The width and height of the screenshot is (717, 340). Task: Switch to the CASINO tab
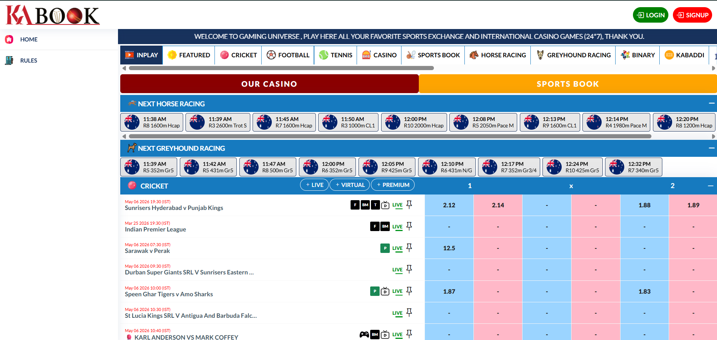click(x=379, y=55)
